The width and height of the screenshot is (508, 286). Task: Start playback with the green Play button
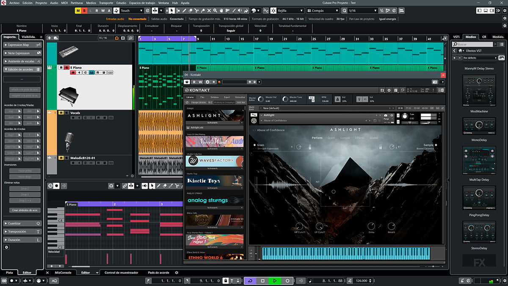pos(275,280)
